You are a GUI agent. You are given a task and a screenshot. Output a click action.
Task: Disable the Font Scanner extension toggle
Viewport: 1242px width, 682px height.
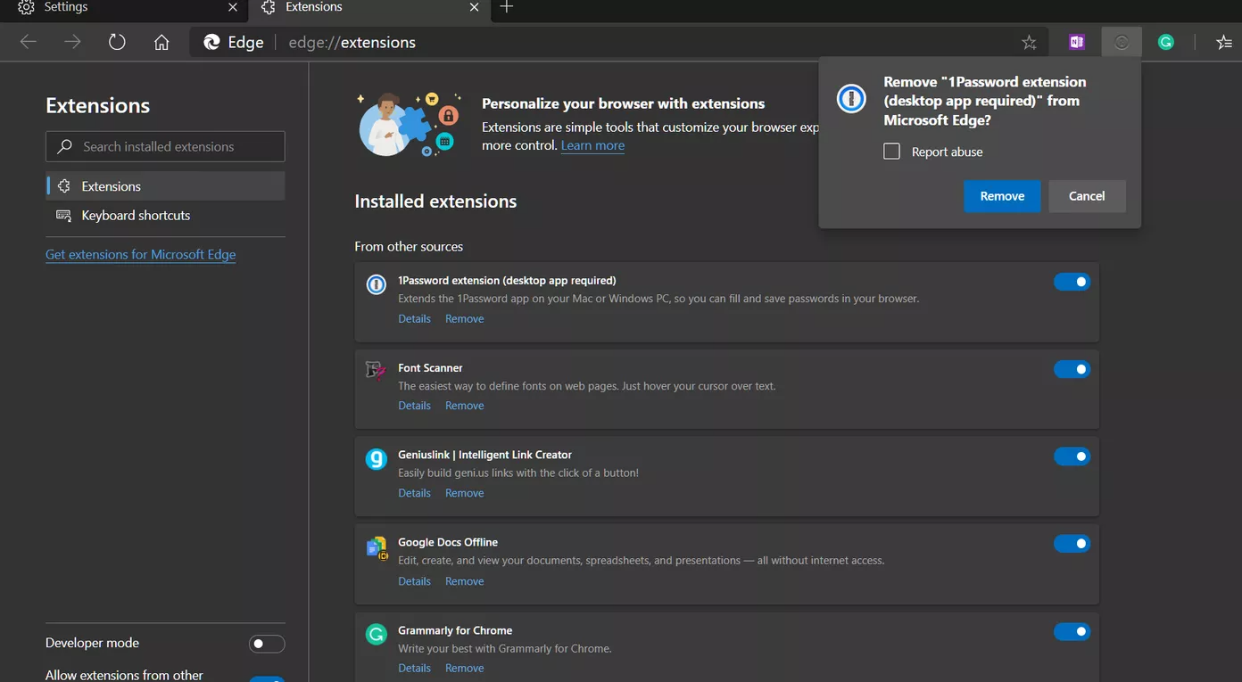coord(1072,369)
